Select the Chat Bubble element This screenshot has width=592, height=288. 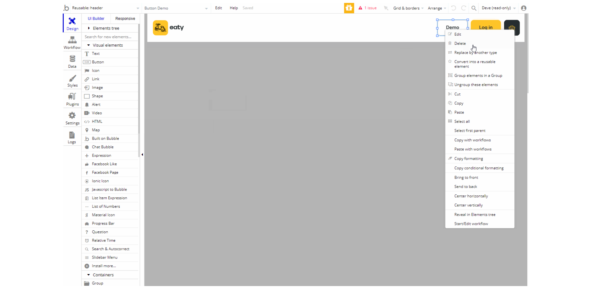tap(110, 147)
